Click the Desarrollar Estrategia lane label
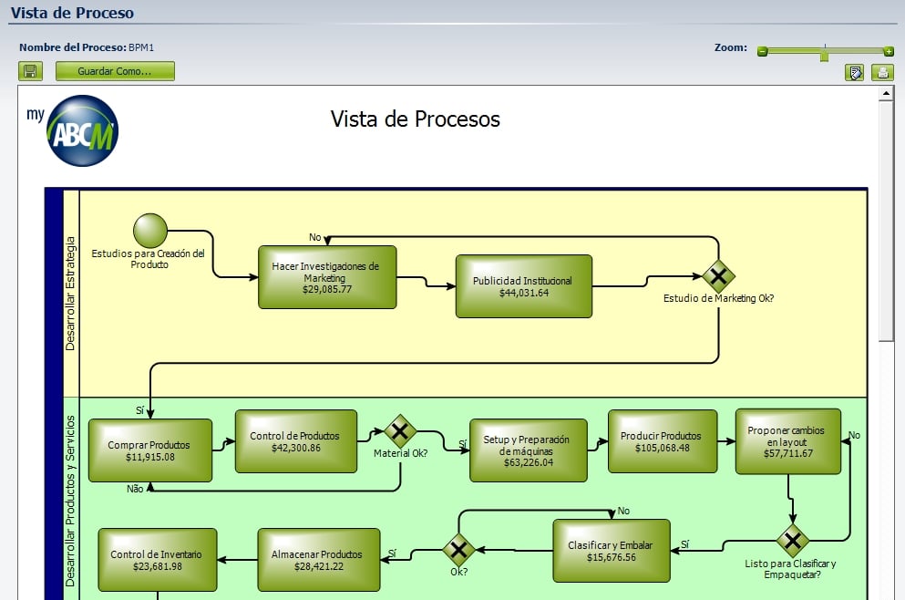 coord(70,294)
